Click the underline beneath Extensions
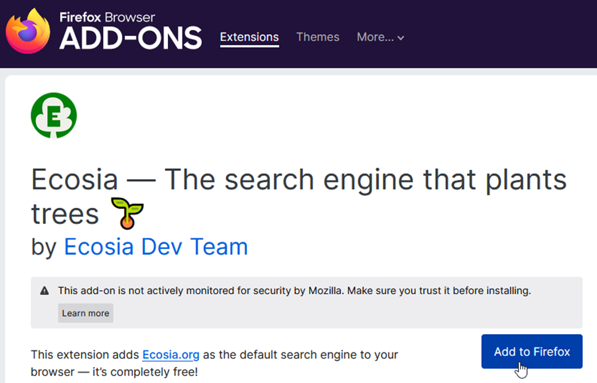This screenshot has height=383, width=597. point(249,47)
